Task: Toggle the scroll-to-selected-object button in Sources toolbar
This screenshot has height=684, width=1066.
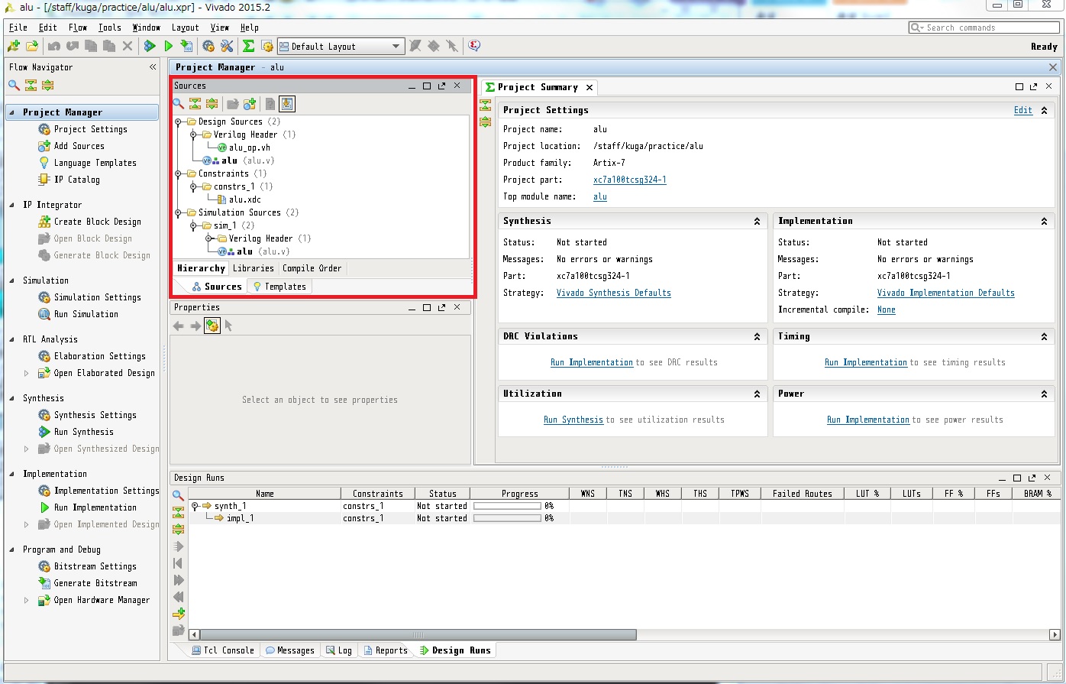Action: (x=287, y=104)
